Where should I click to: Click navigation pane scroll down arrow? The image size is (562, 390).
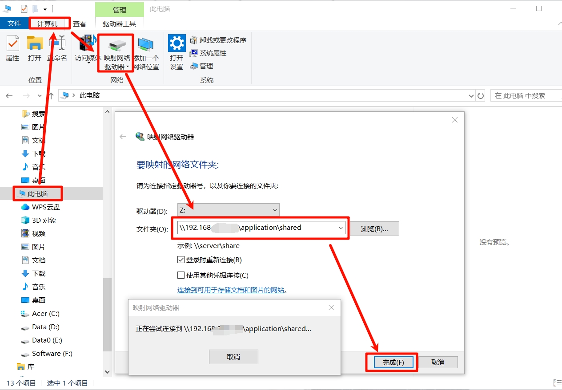[x=107, y=372]
